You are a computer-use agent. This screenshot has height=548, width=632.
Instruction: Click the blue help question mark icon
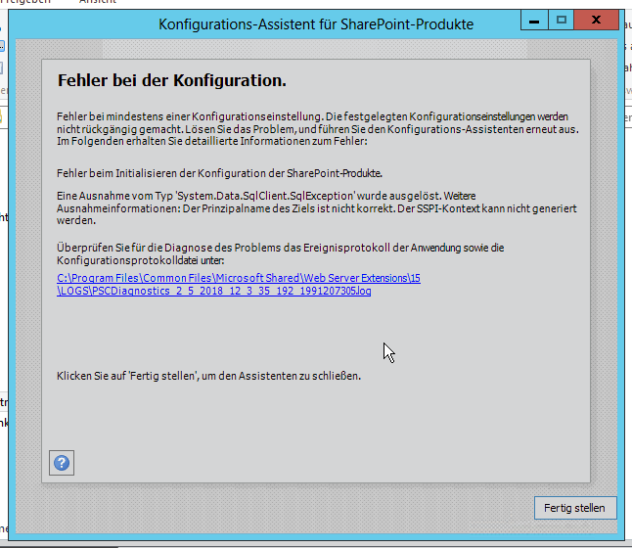click(62, 463)
